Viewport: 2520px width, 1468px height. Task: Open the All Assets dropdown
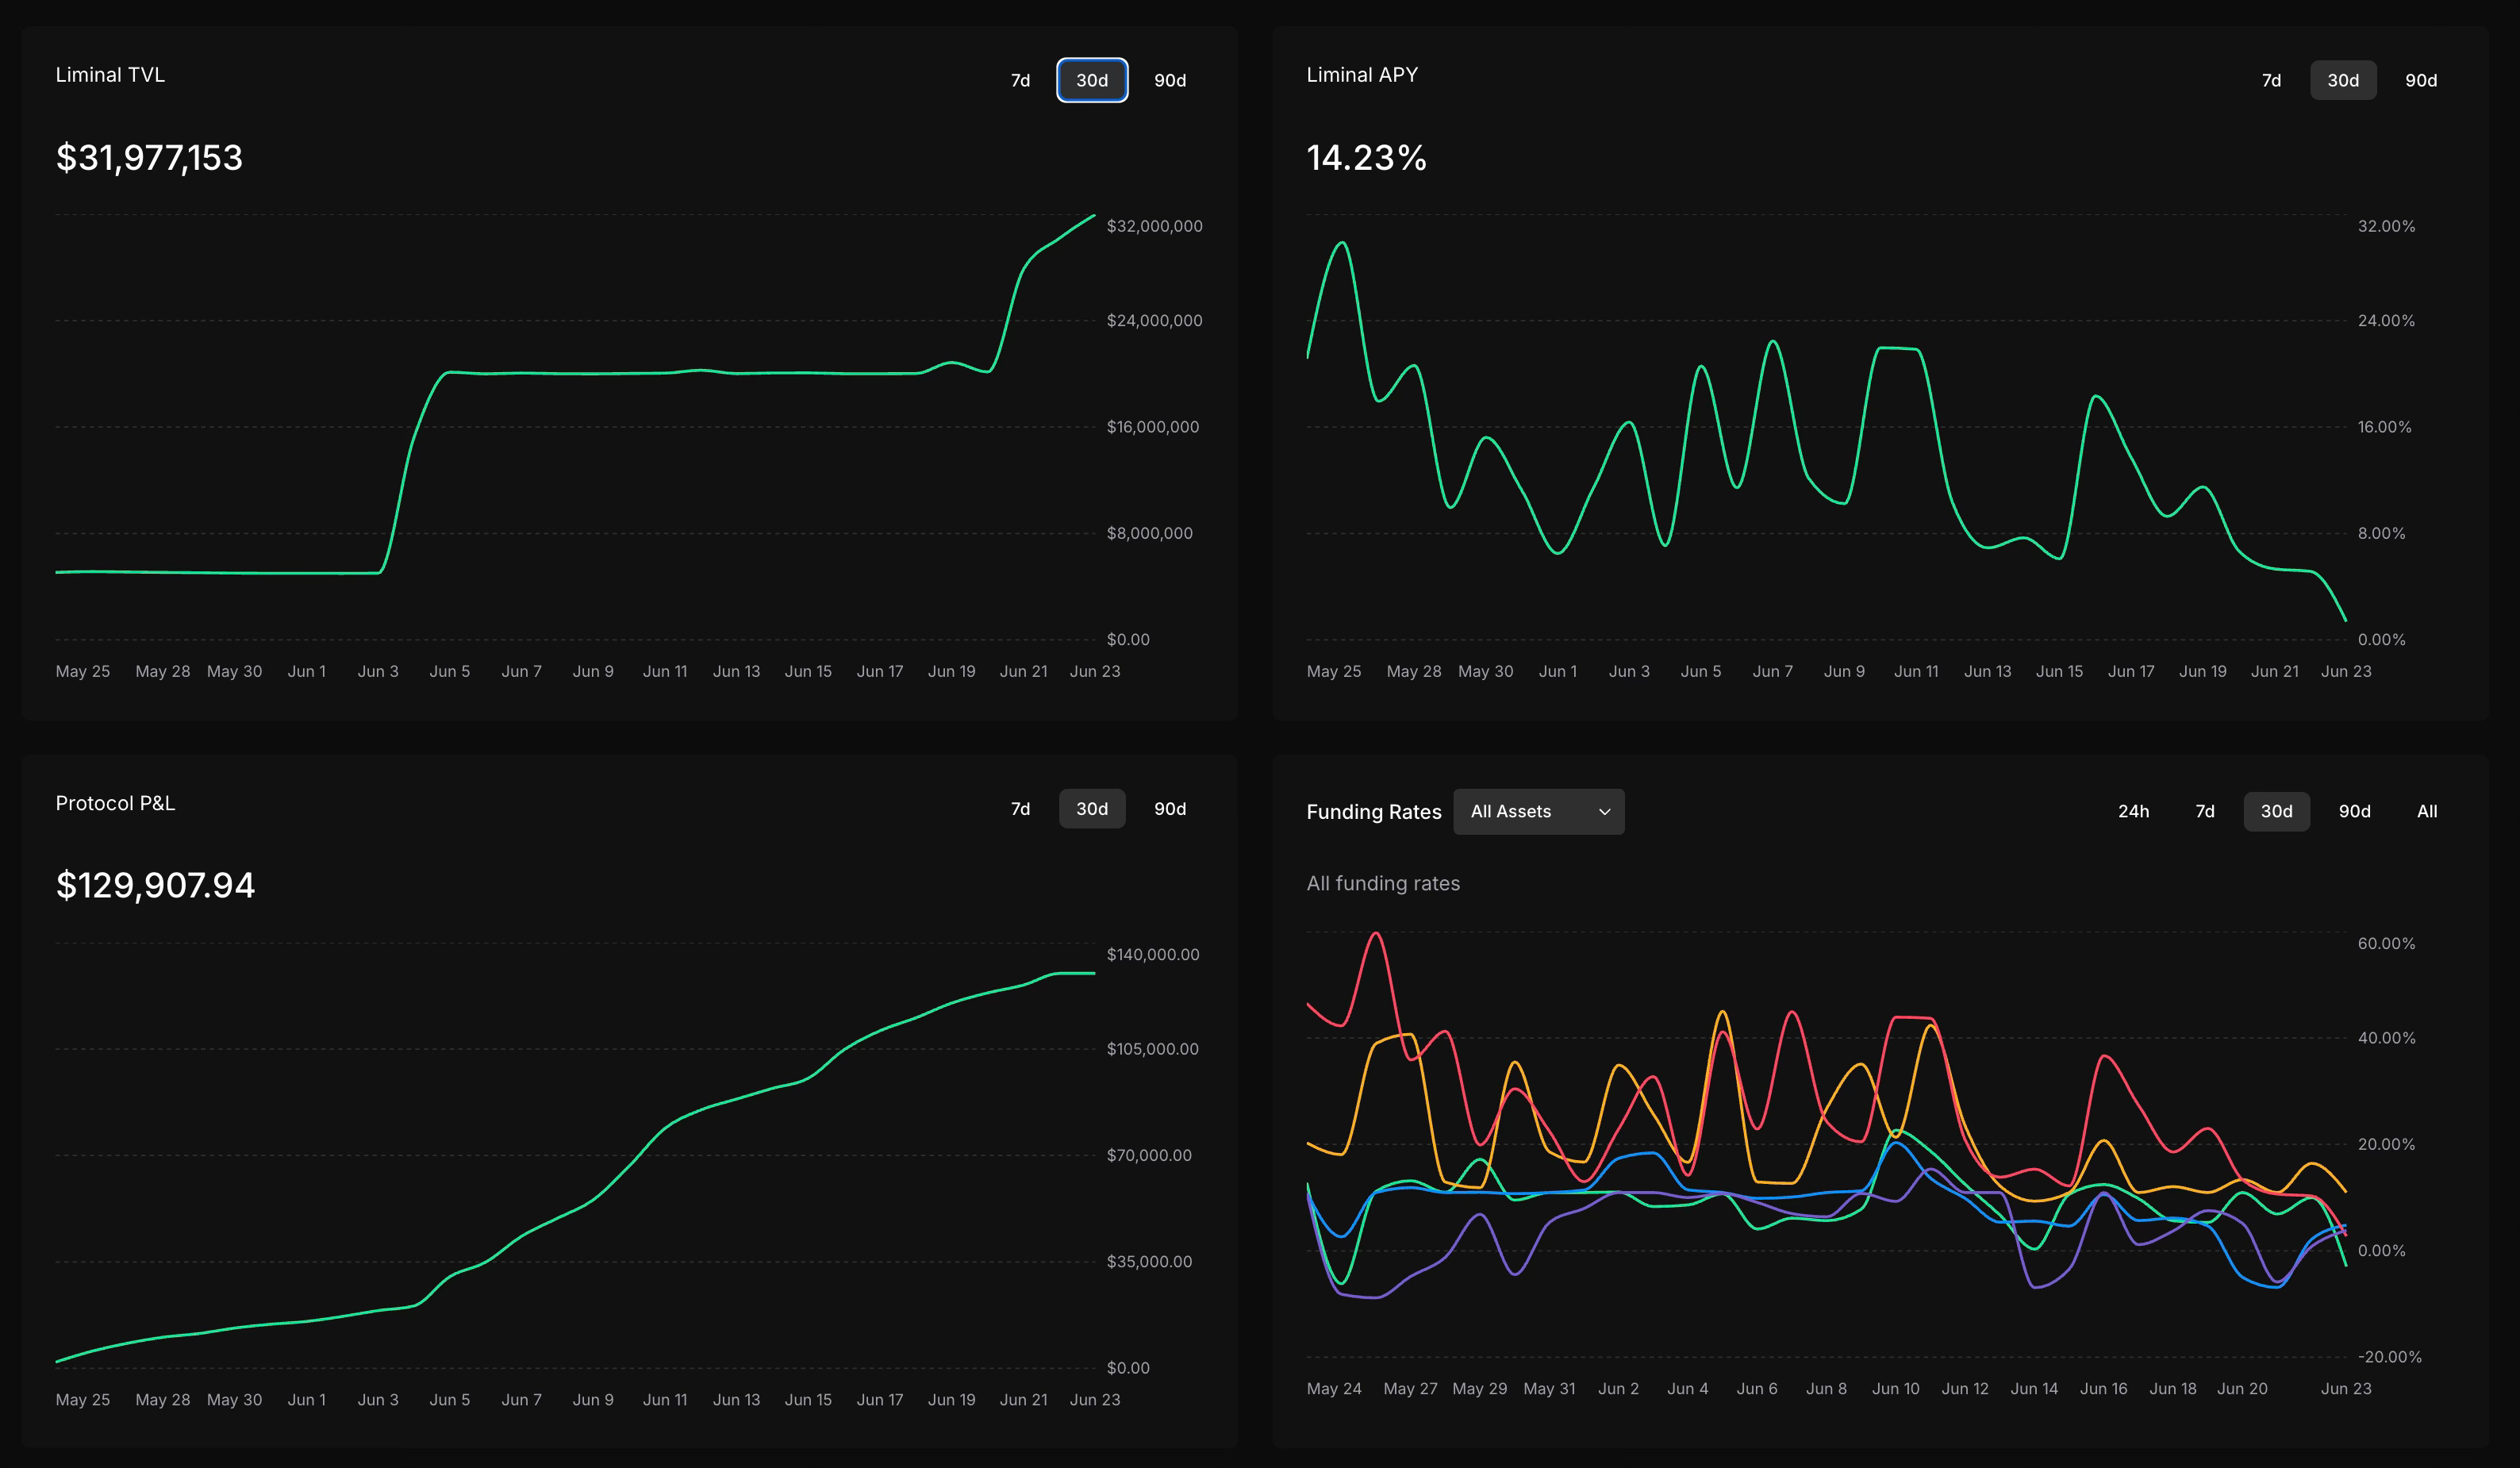pos(1536,811)
